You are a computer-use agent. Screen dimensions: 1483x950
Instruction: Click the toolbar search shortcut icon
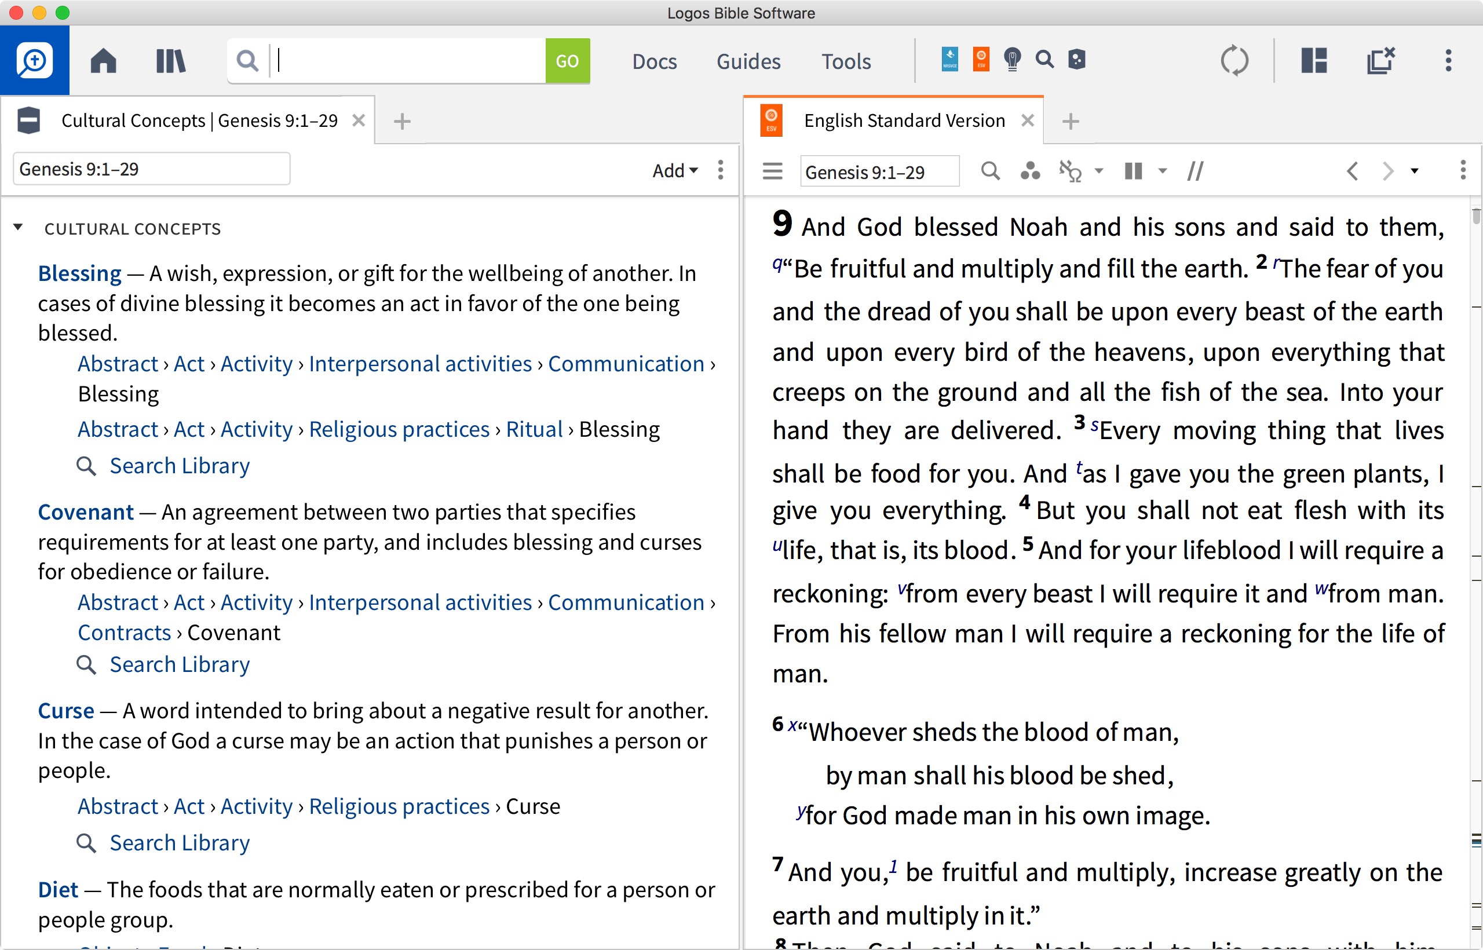click(x=1044, y=60)
